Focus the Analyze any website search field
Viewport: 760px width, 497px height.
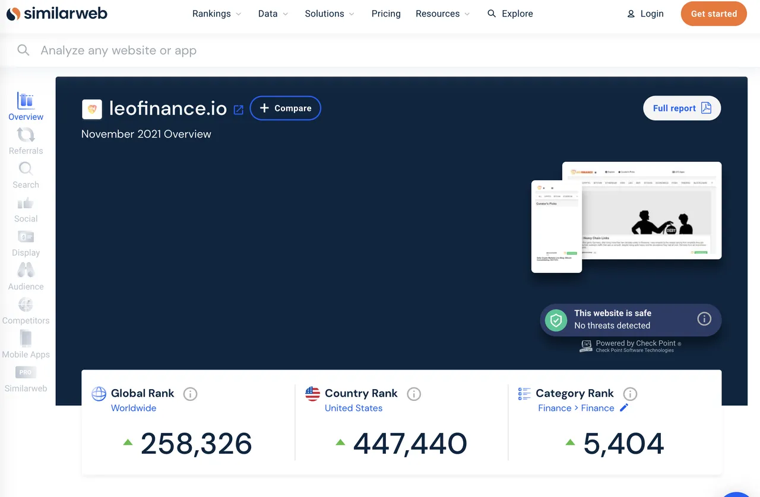[380, 50]
